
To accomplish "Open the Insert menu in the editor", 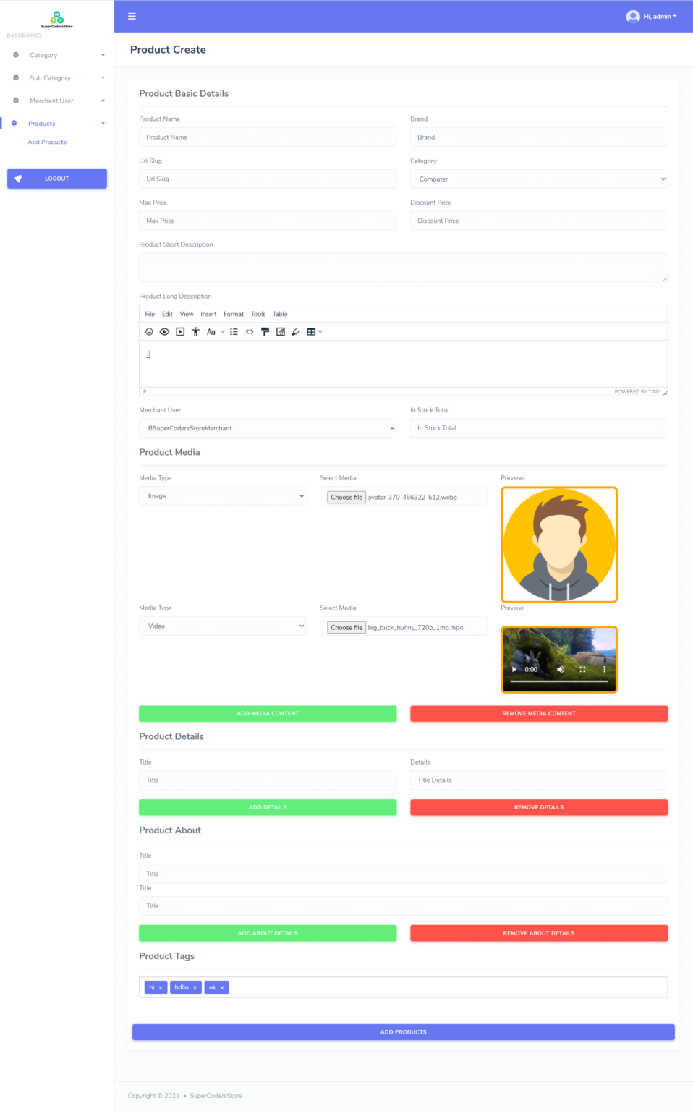I will click(208, 314).
